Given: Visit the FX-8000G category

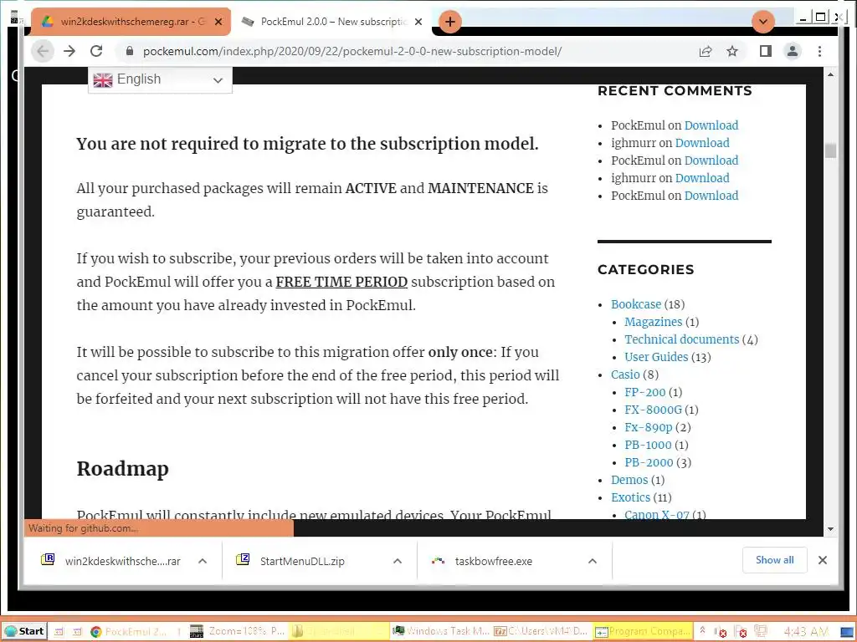Looking at the screenshot, I should tap(653, 410).
